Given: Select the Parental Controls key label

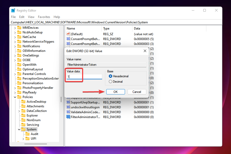Looking at the screenshot, I should (34, 74).
